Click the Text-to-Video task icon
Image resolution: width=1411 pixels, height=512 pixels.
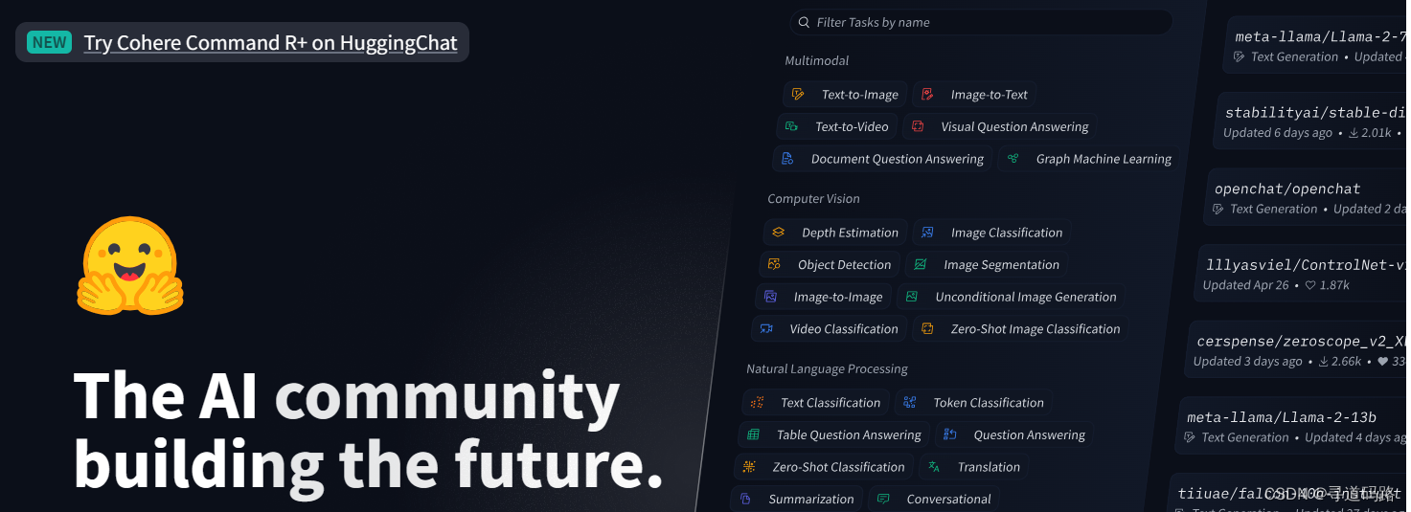tap(791, 126)
